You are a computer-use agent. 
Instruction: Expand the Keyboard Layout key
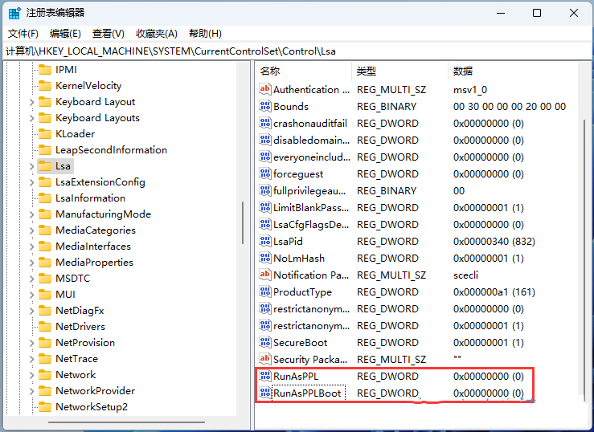32,102
